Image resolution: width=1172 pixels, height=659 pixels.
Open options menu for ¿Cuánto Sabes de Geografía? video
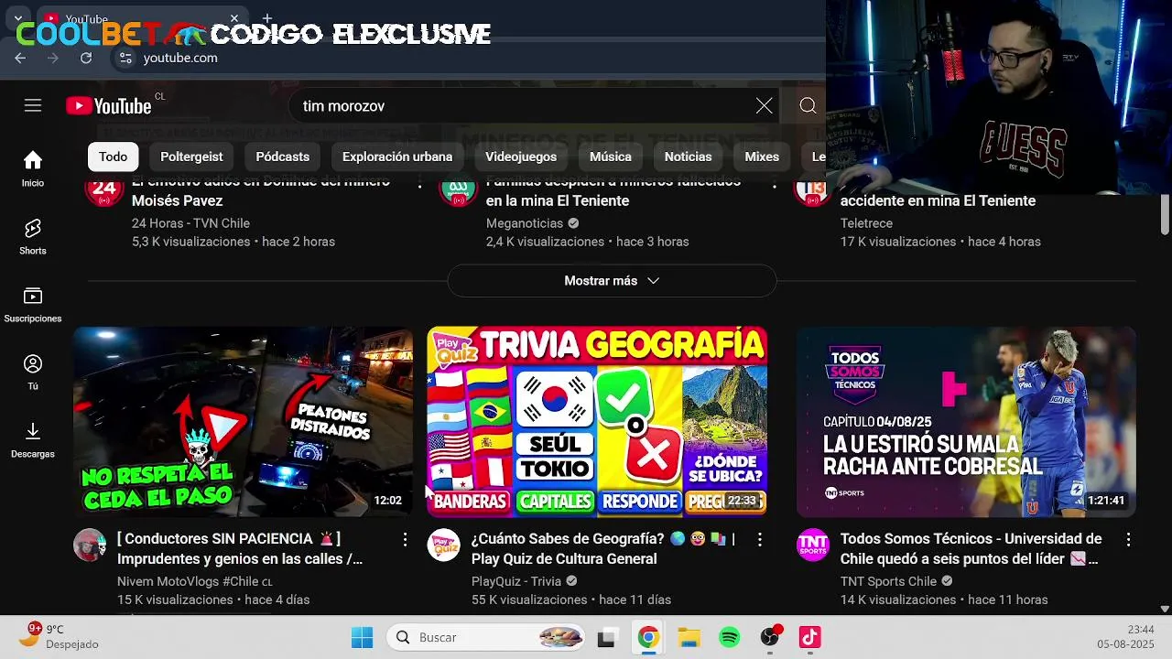tap(759, 540)
